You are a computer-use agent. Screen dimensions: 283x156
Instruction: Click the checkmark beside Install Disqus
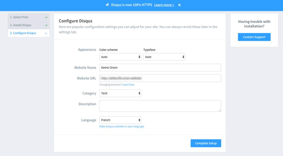46,25
